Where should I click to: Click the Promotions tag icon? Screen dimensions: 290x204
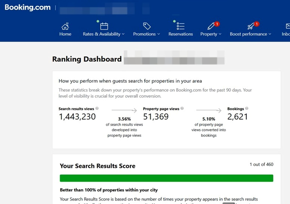tap(147, 26)
